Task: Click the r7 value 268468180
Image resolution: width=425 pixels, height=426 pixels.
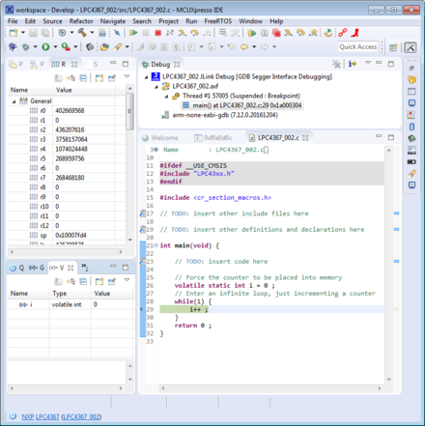Action: click(70, 178)
